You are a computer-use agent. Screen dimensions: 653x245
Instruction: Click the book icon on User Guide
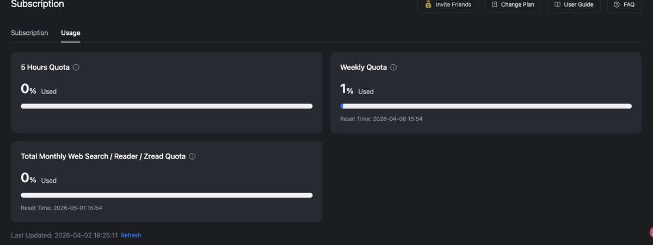point(557,4)
